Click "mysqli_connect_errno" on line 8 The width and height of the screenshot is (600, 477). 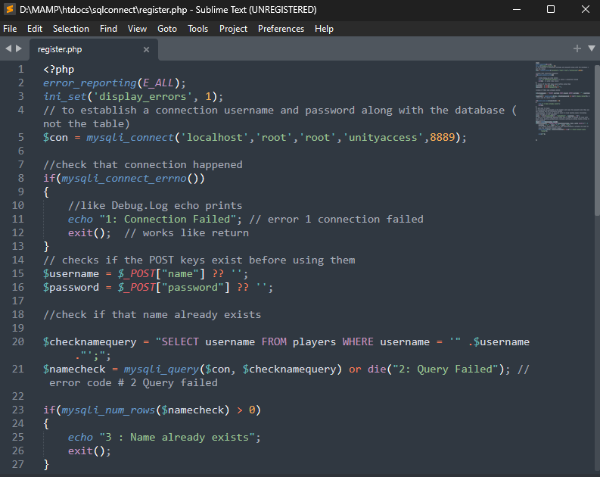click(124, 179)
